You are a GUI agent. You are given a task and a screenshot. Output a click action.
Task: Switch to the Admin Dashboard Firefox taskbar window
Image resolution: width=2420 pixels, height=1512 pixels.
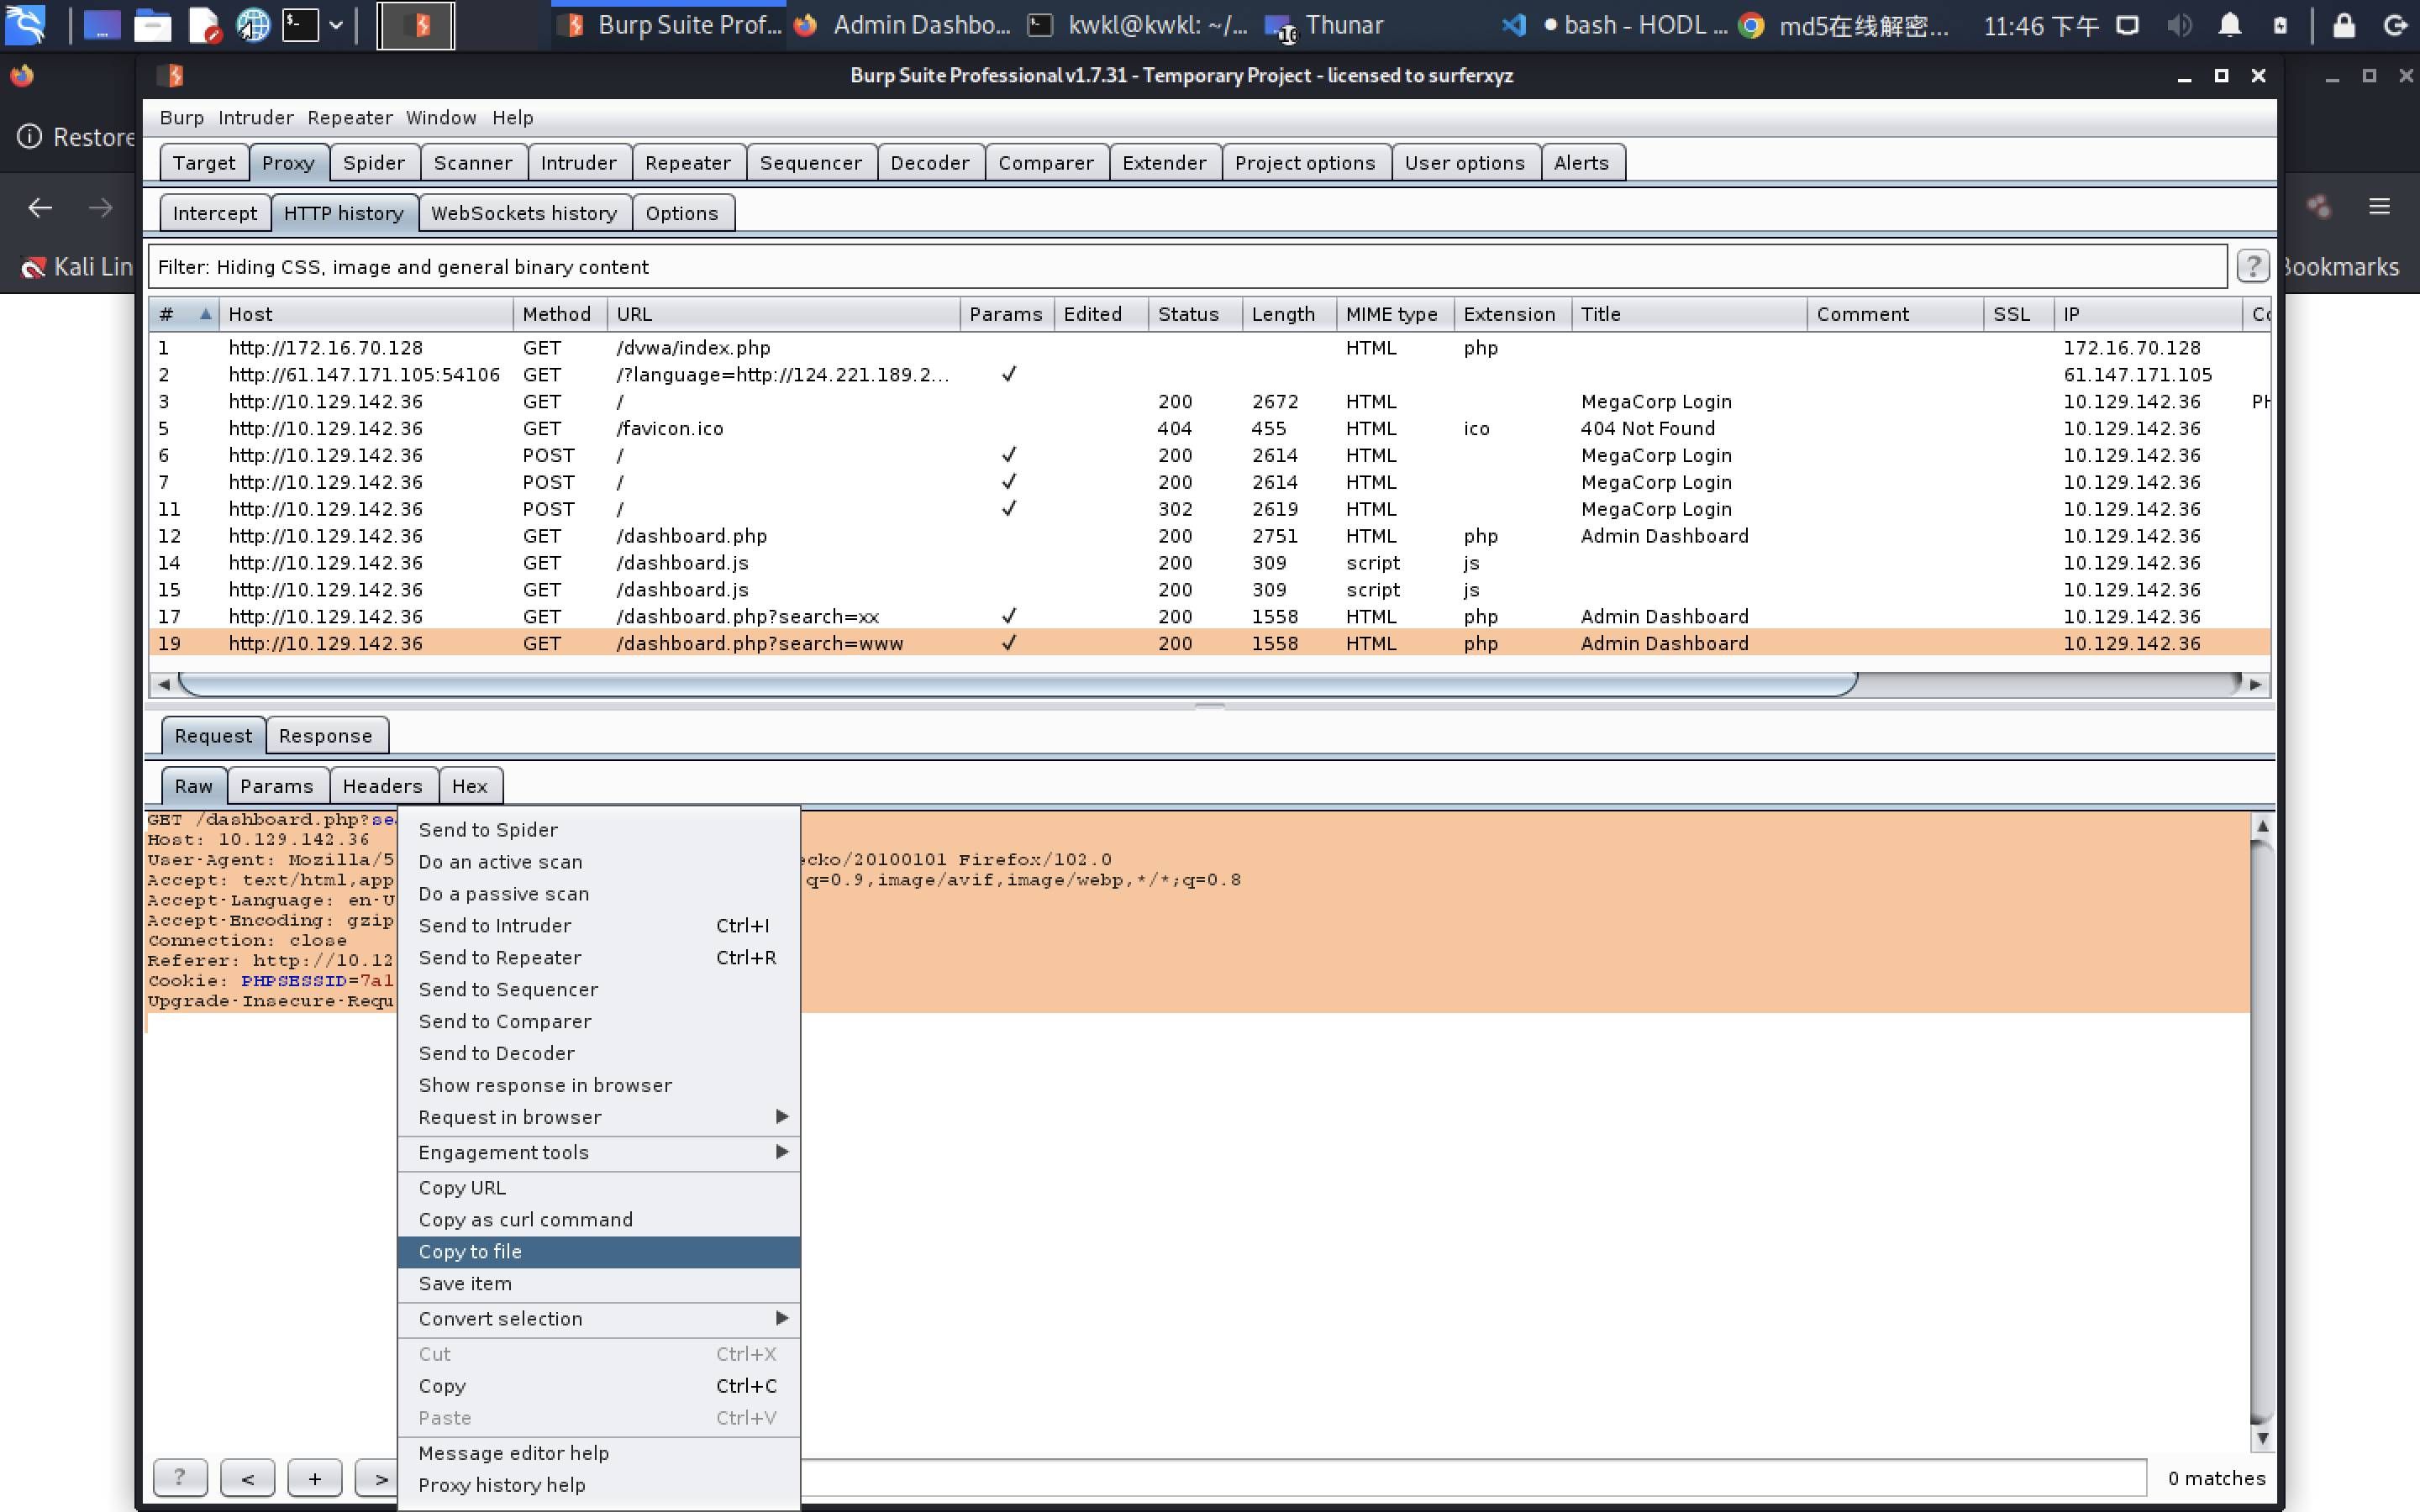903,25
